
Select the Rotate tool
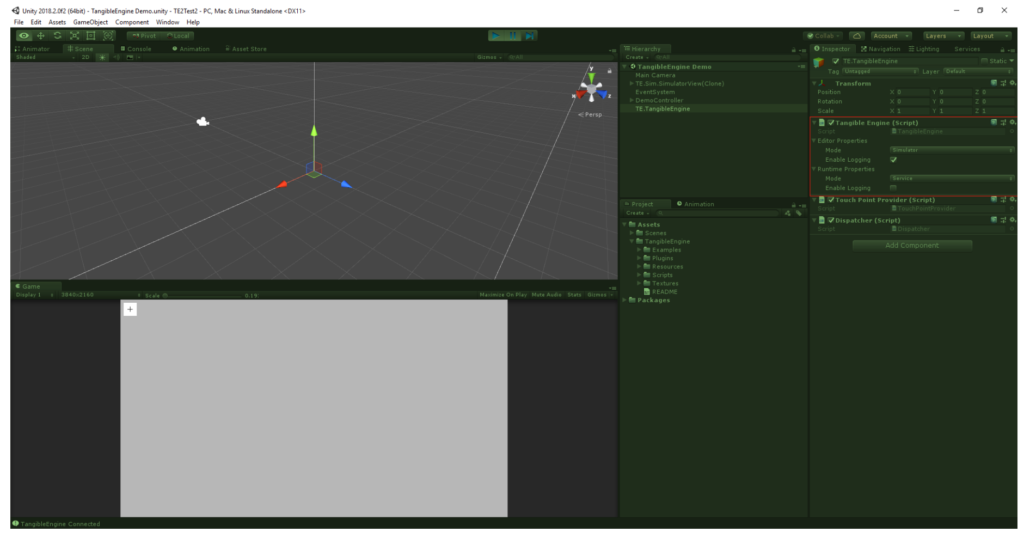point(58,36)
